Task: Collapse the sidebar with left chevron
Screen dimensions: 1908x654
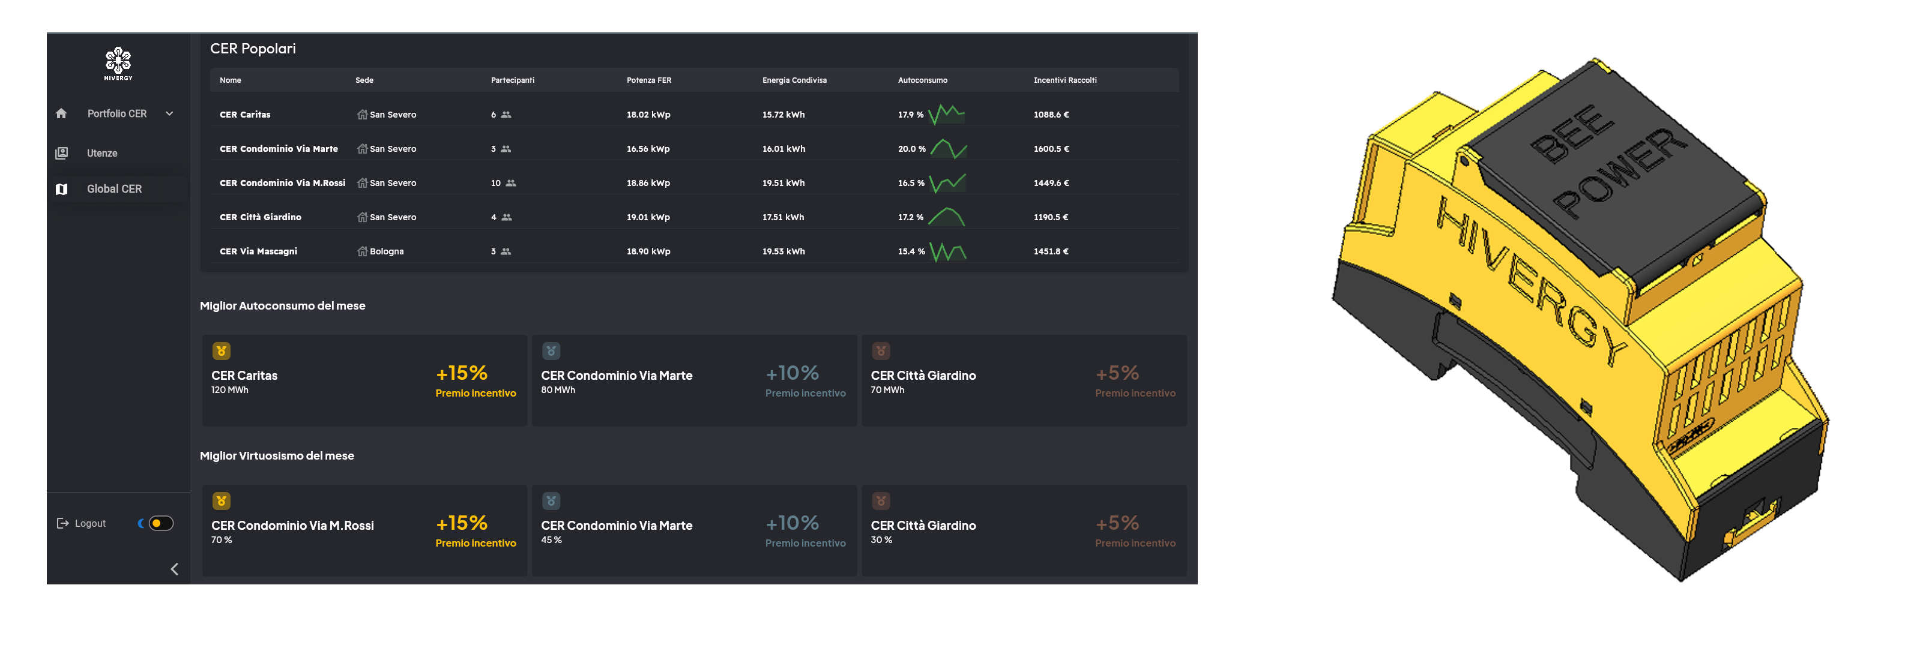Action: 175,569
